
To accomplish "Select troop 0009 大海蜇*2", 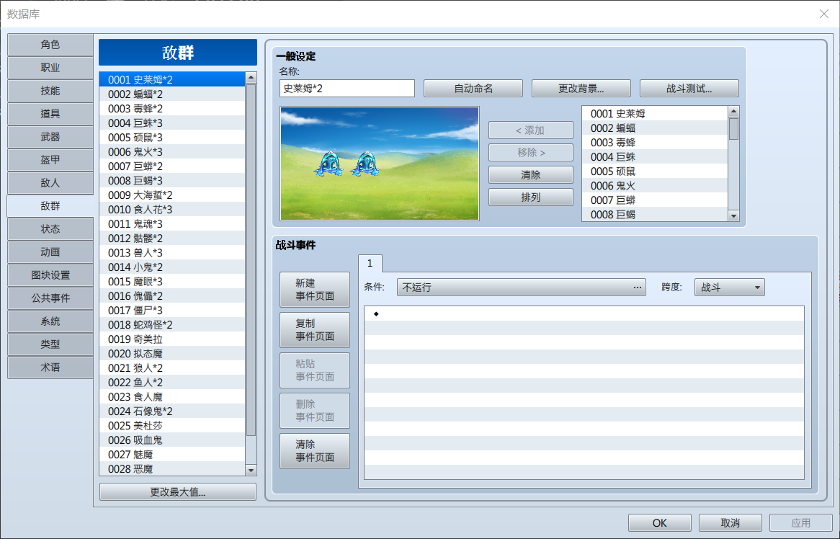I will coord(172,195).
